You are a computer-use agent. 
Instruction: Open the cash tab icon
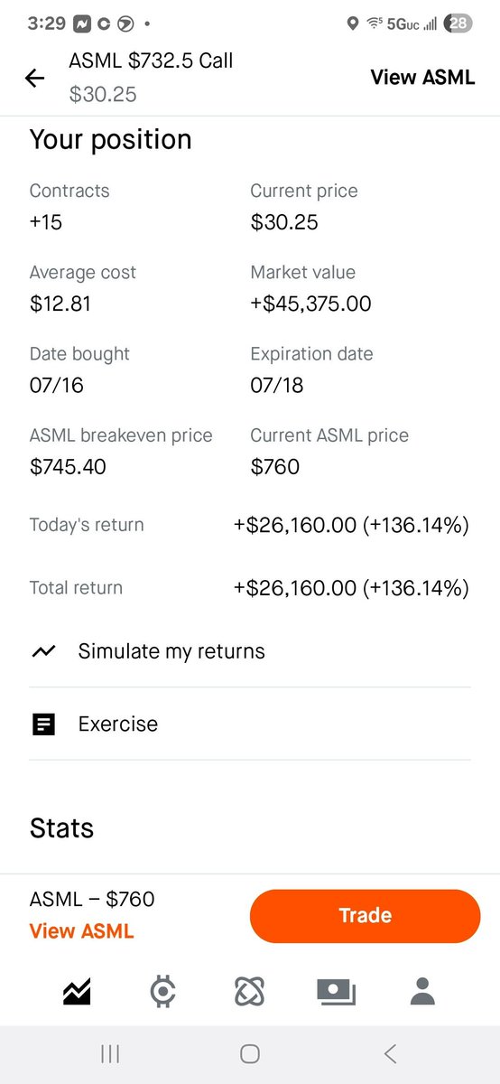point(336,992)
